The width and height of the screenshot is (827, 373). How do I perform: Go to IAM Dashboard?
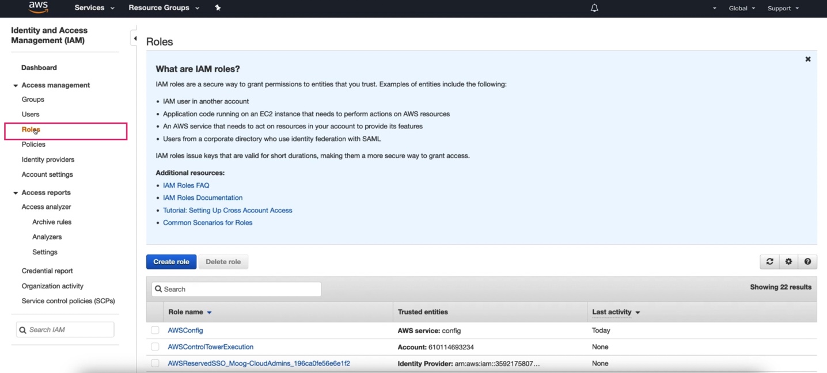coord(39,67)
